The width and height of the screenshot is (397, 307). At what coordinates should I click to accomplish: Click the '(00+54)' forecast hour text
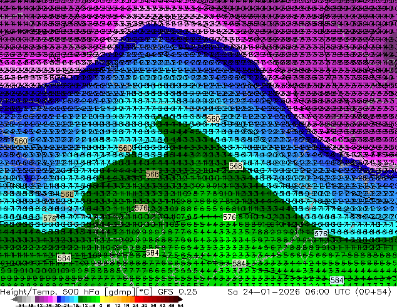tap(373, 291)
